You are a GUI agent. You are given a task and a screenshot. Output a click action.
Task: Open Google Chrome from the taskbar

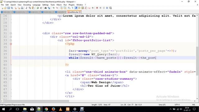click(46, 109)
